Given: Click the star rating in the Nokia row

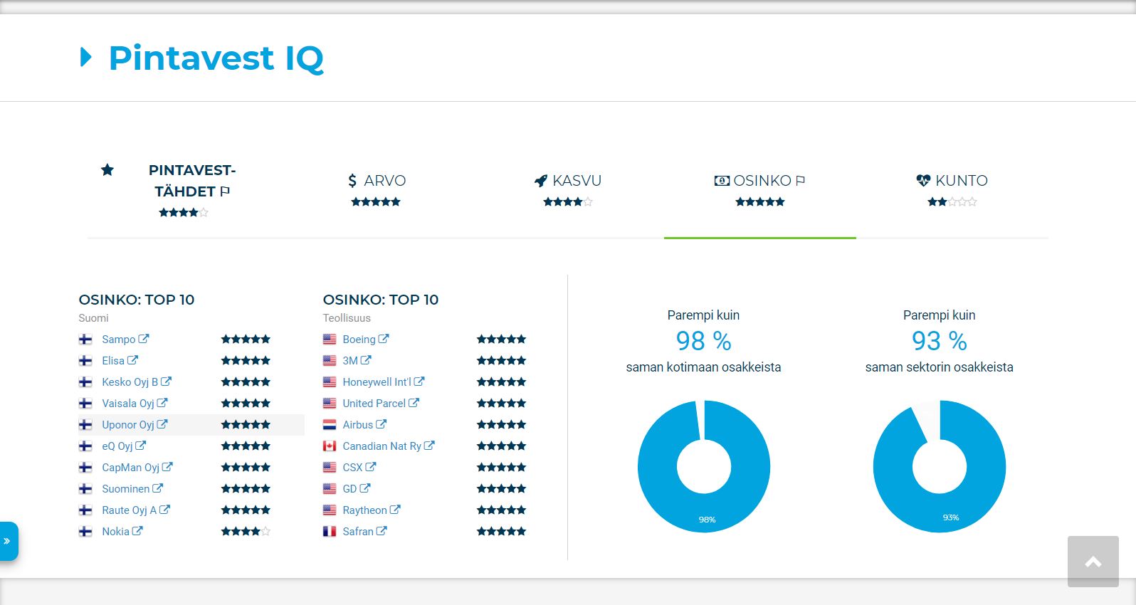Looking at the screenshot, I should point(246,532).
